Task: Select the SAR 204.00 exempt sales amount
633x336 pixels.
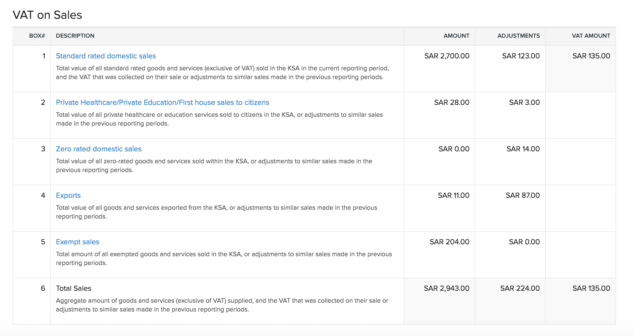Action: coord(449,242)
